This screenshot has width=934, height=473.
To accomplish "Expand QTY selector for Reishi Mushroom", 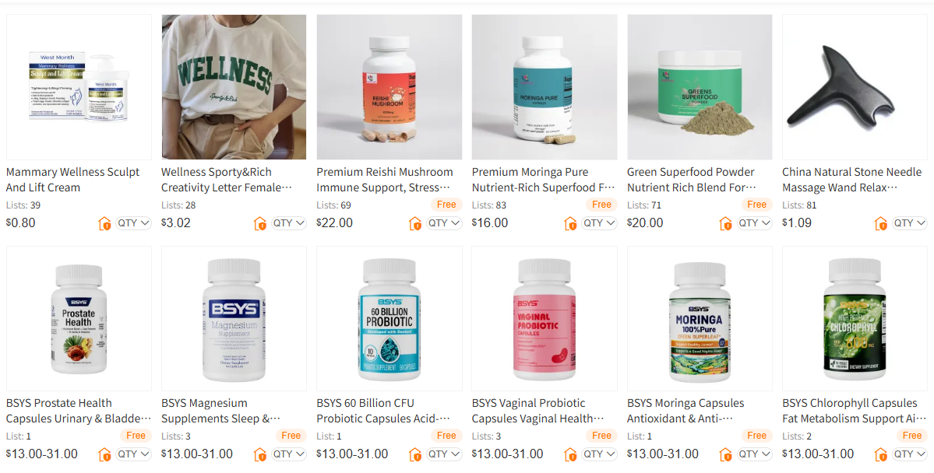I will pos(444,223).
